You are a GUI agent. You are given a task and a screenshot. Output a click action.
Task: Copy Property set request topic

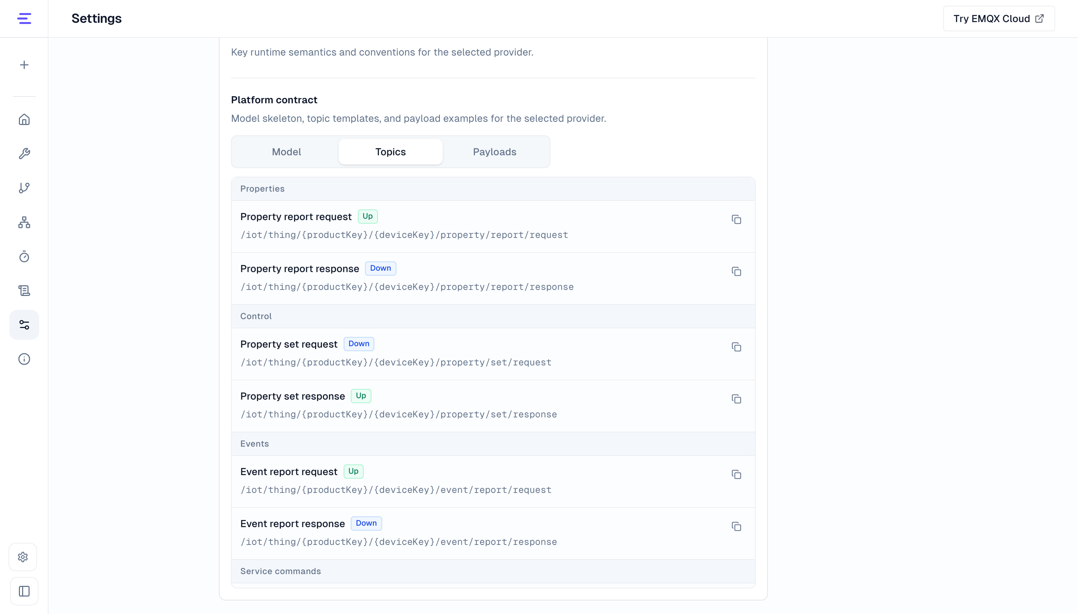tap(736, 347)
